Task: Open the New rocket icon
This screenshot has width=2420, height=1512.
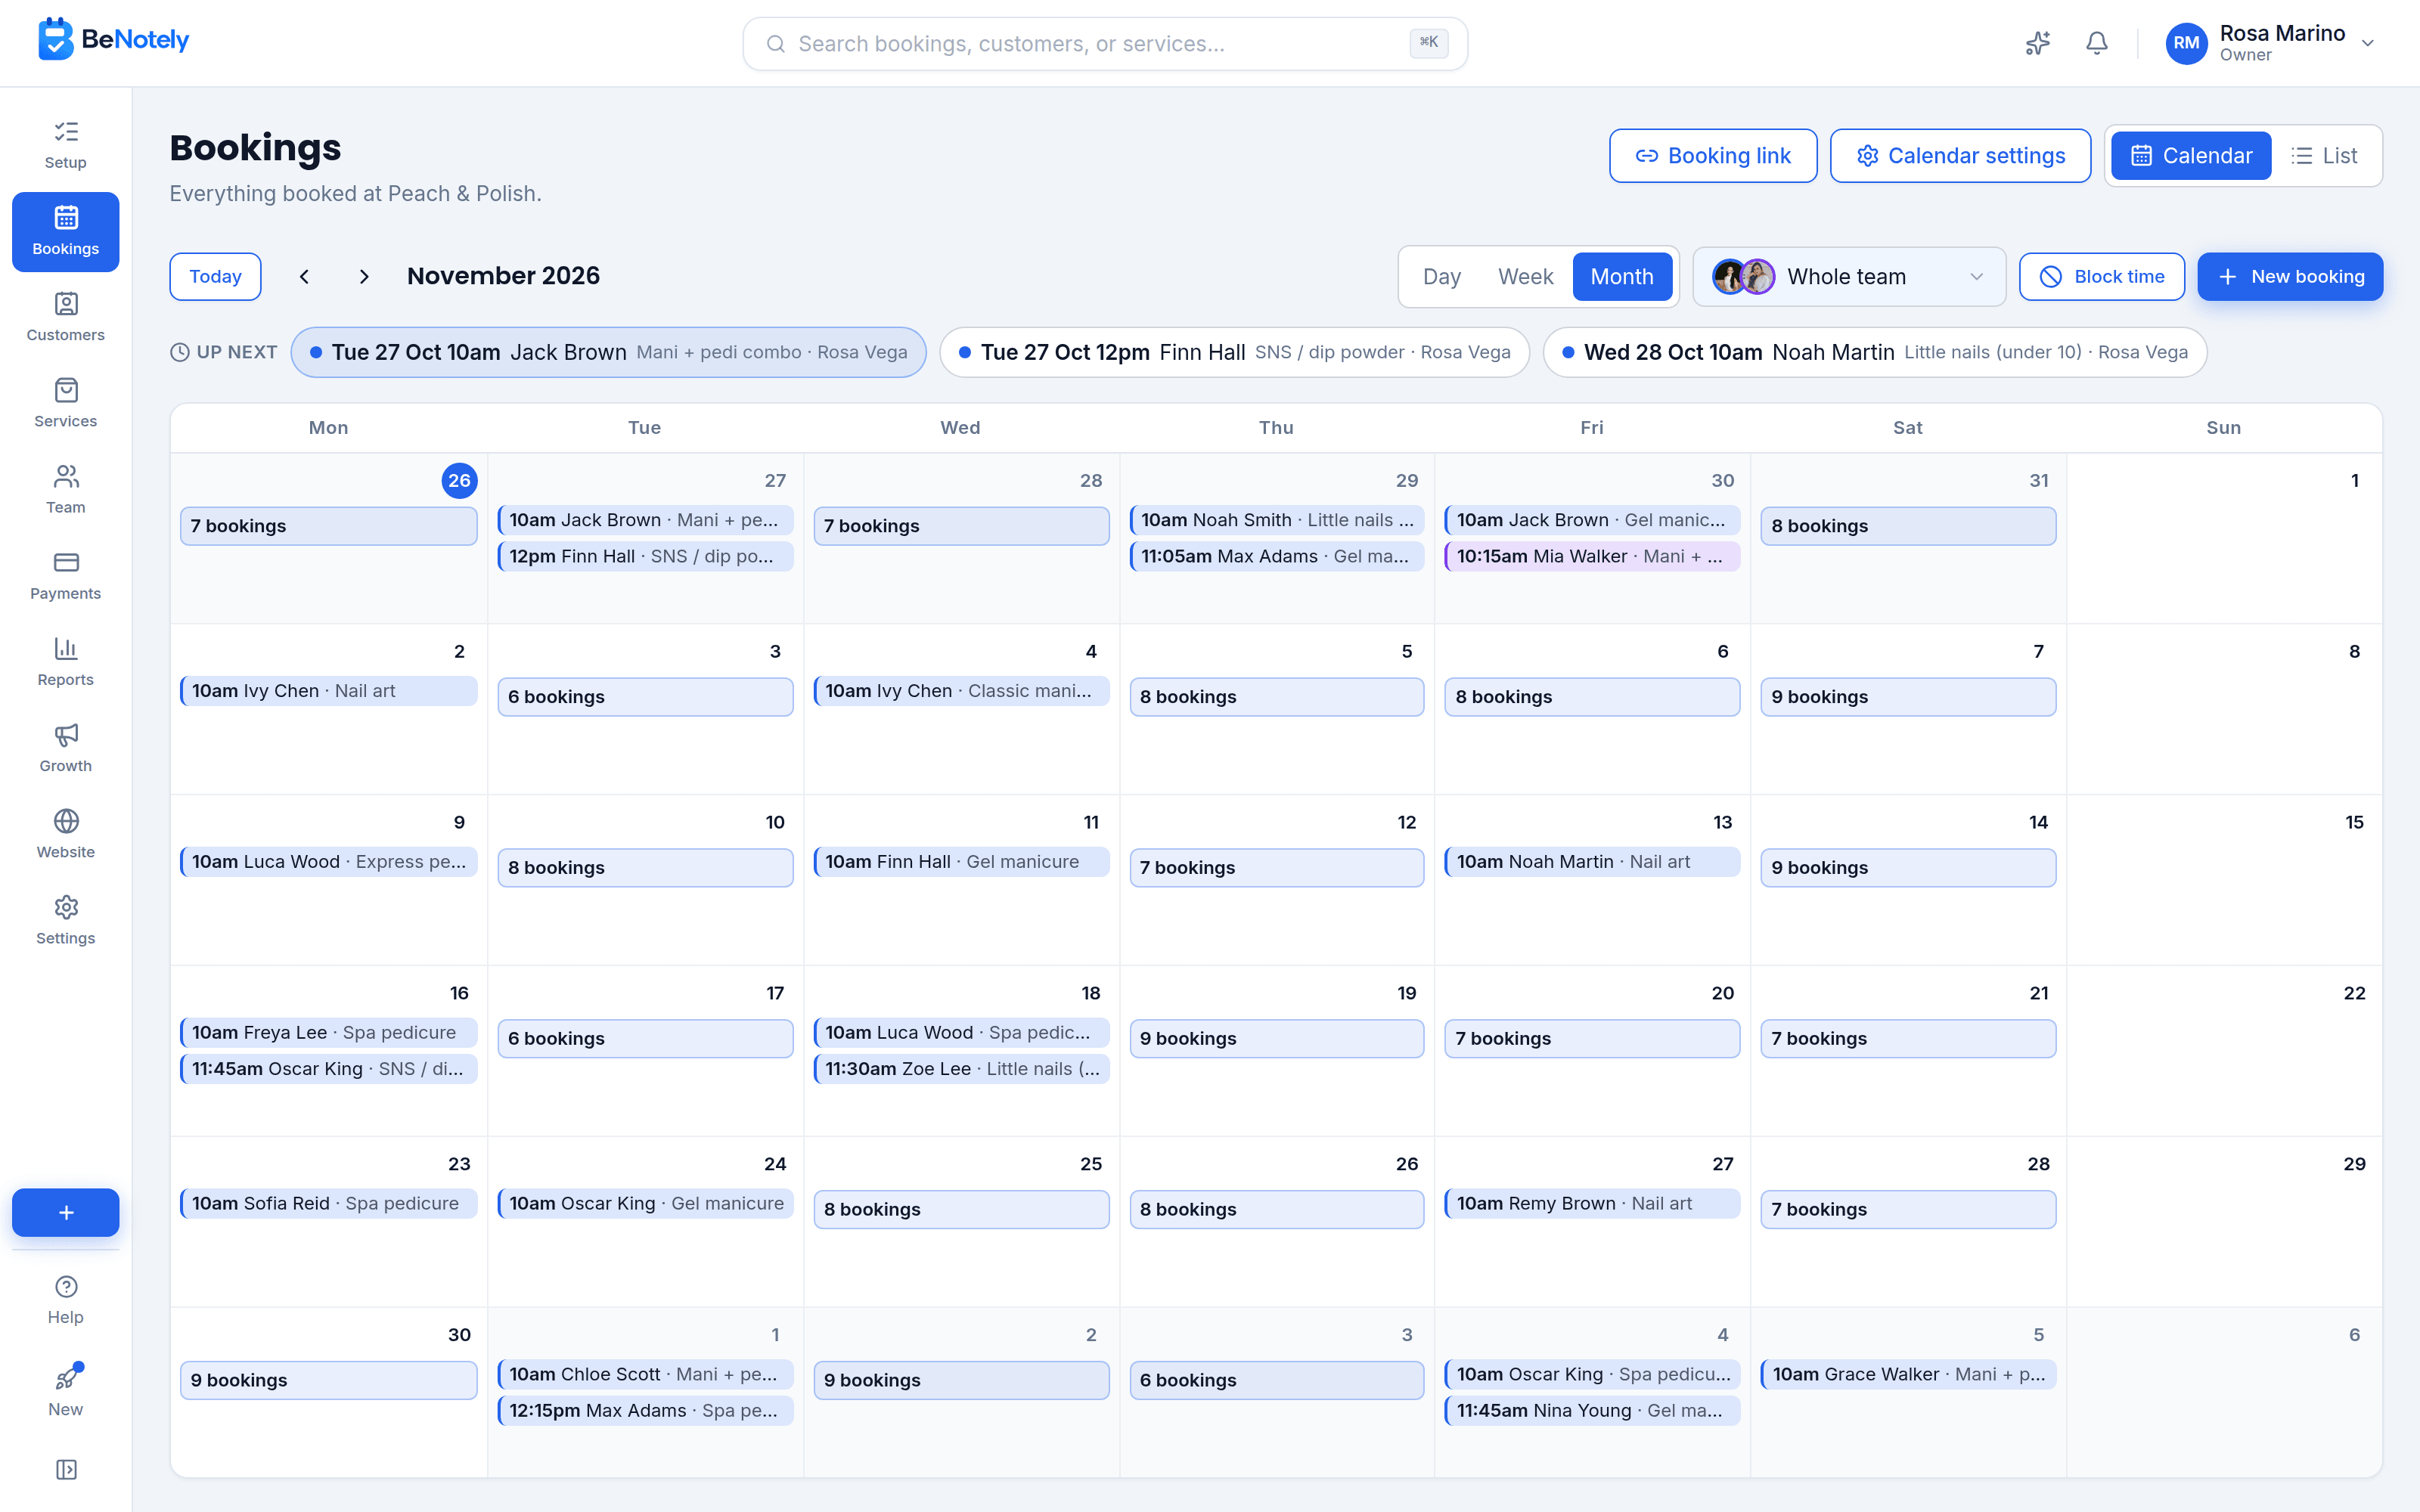Action: (66, 1390)
